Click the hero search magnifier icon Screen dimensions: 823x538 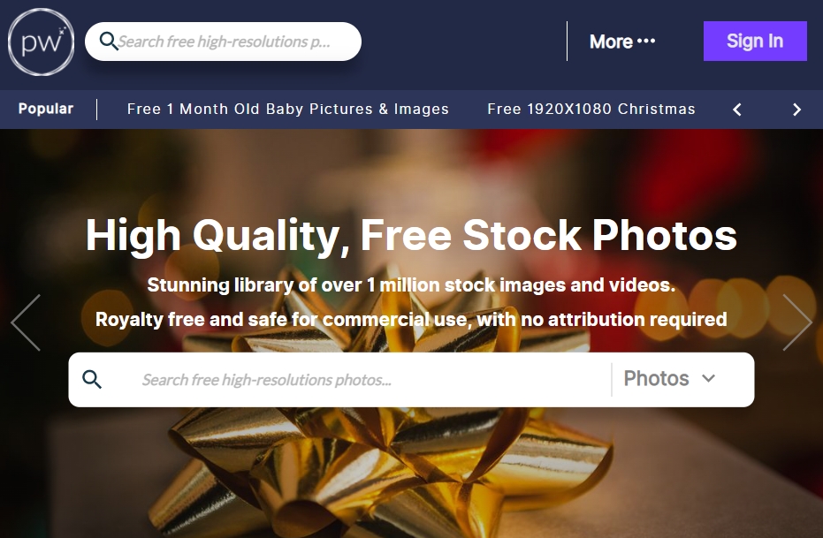pyautogui.click(x=92, y=379)
